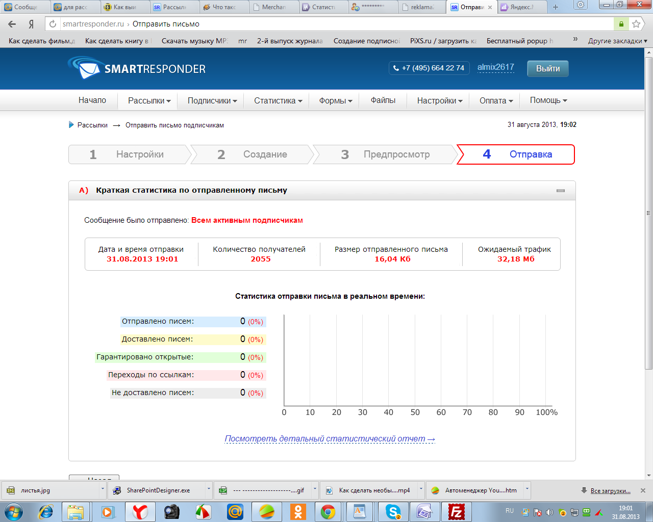Click the Выйти logout button

tap(548, 68)
